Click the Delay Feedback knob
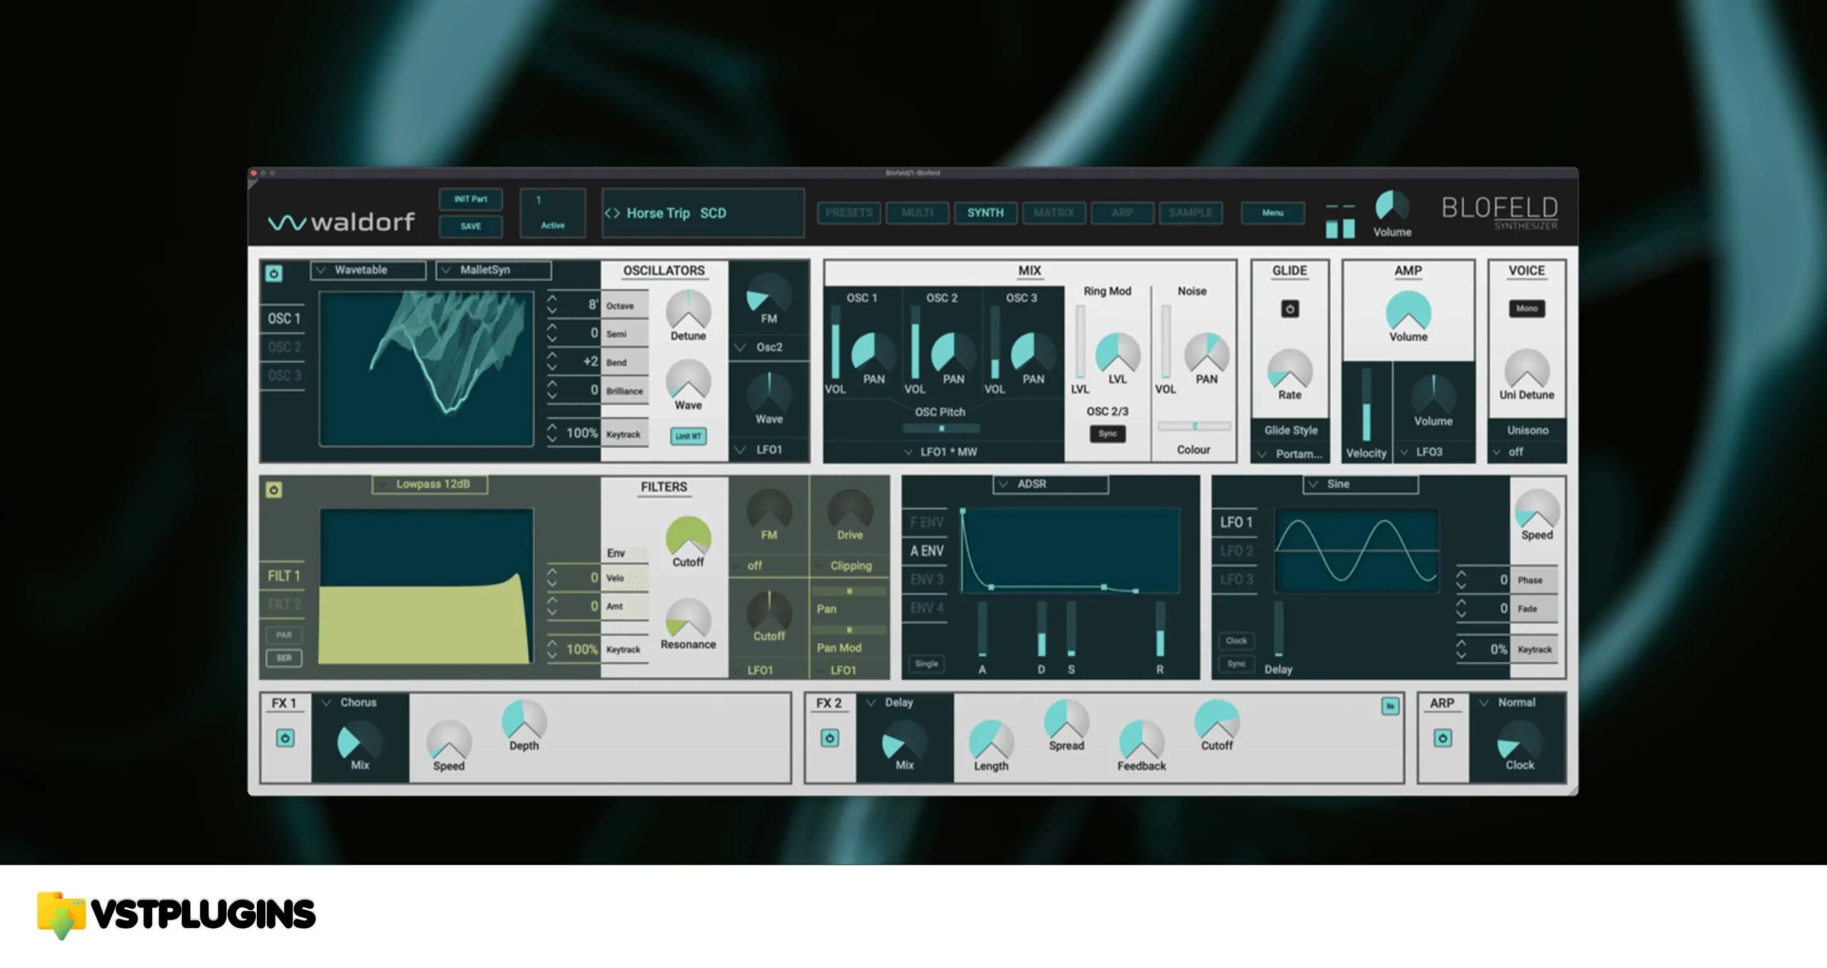Image resolution: width=1827 pixels, height=968 pixels. (1141, 740)
